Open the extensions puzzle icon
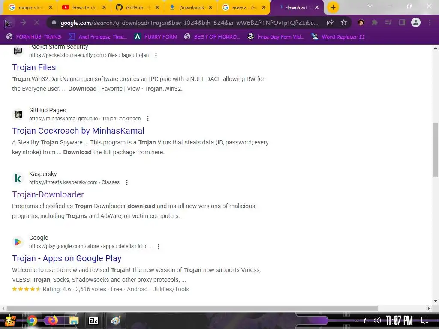This screenshot has height=329, width=439. pos(375,22)
